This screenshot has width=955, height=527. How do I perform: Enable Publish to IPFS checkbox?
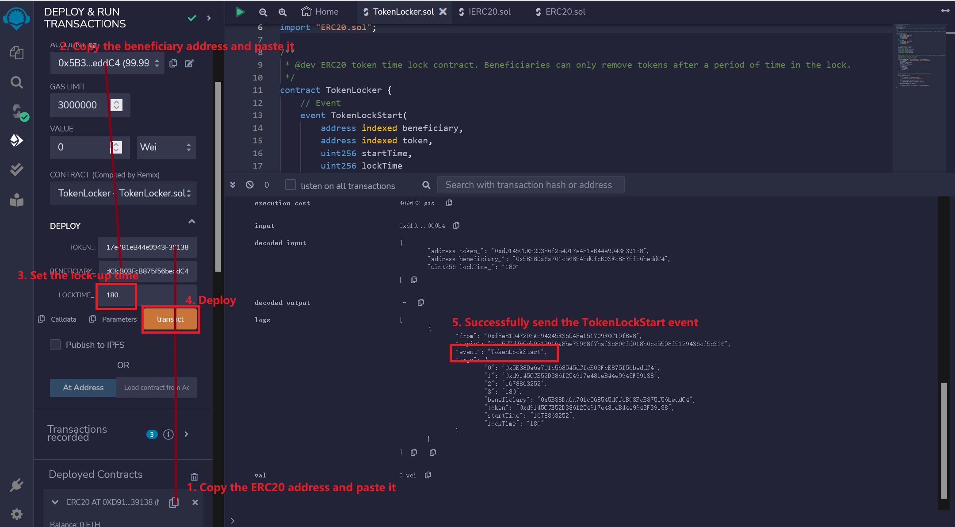(x=55, y=345)
